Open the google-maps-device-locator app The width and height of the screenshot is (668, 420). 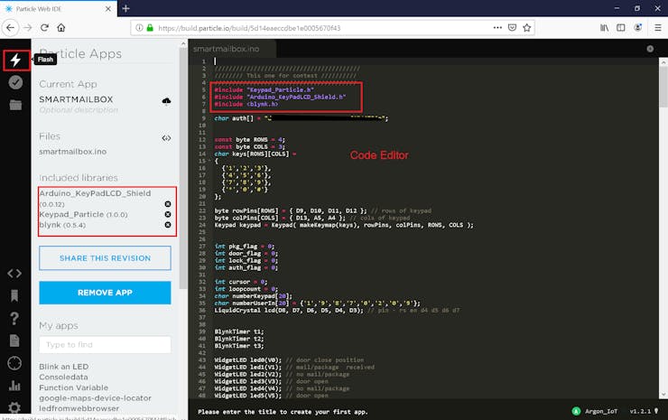tap(95, 397)
